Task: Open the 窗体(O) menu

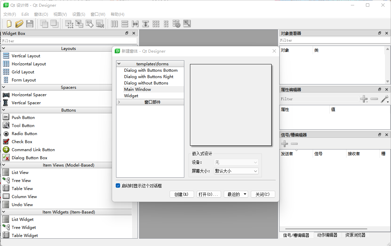Action: click(41, 14)
